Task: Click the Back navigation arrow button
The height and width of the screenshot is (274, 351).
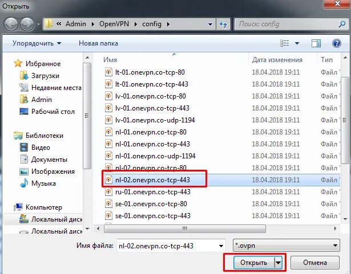Action: click(11, 24)
